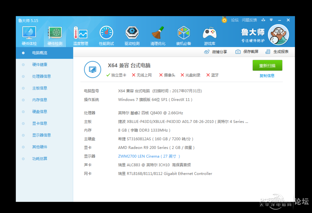
Task: Click the gold medal icon in title bar
Action: 224,20
